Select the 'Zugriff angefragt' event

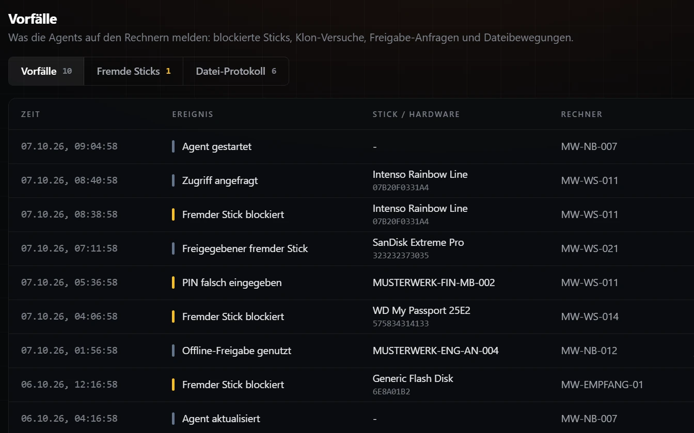220,180
